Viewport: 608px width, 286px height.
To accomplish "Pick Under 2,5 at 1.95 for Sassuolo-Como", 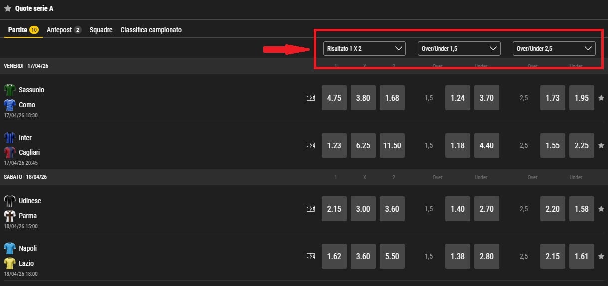I will (x=582, y=98).
